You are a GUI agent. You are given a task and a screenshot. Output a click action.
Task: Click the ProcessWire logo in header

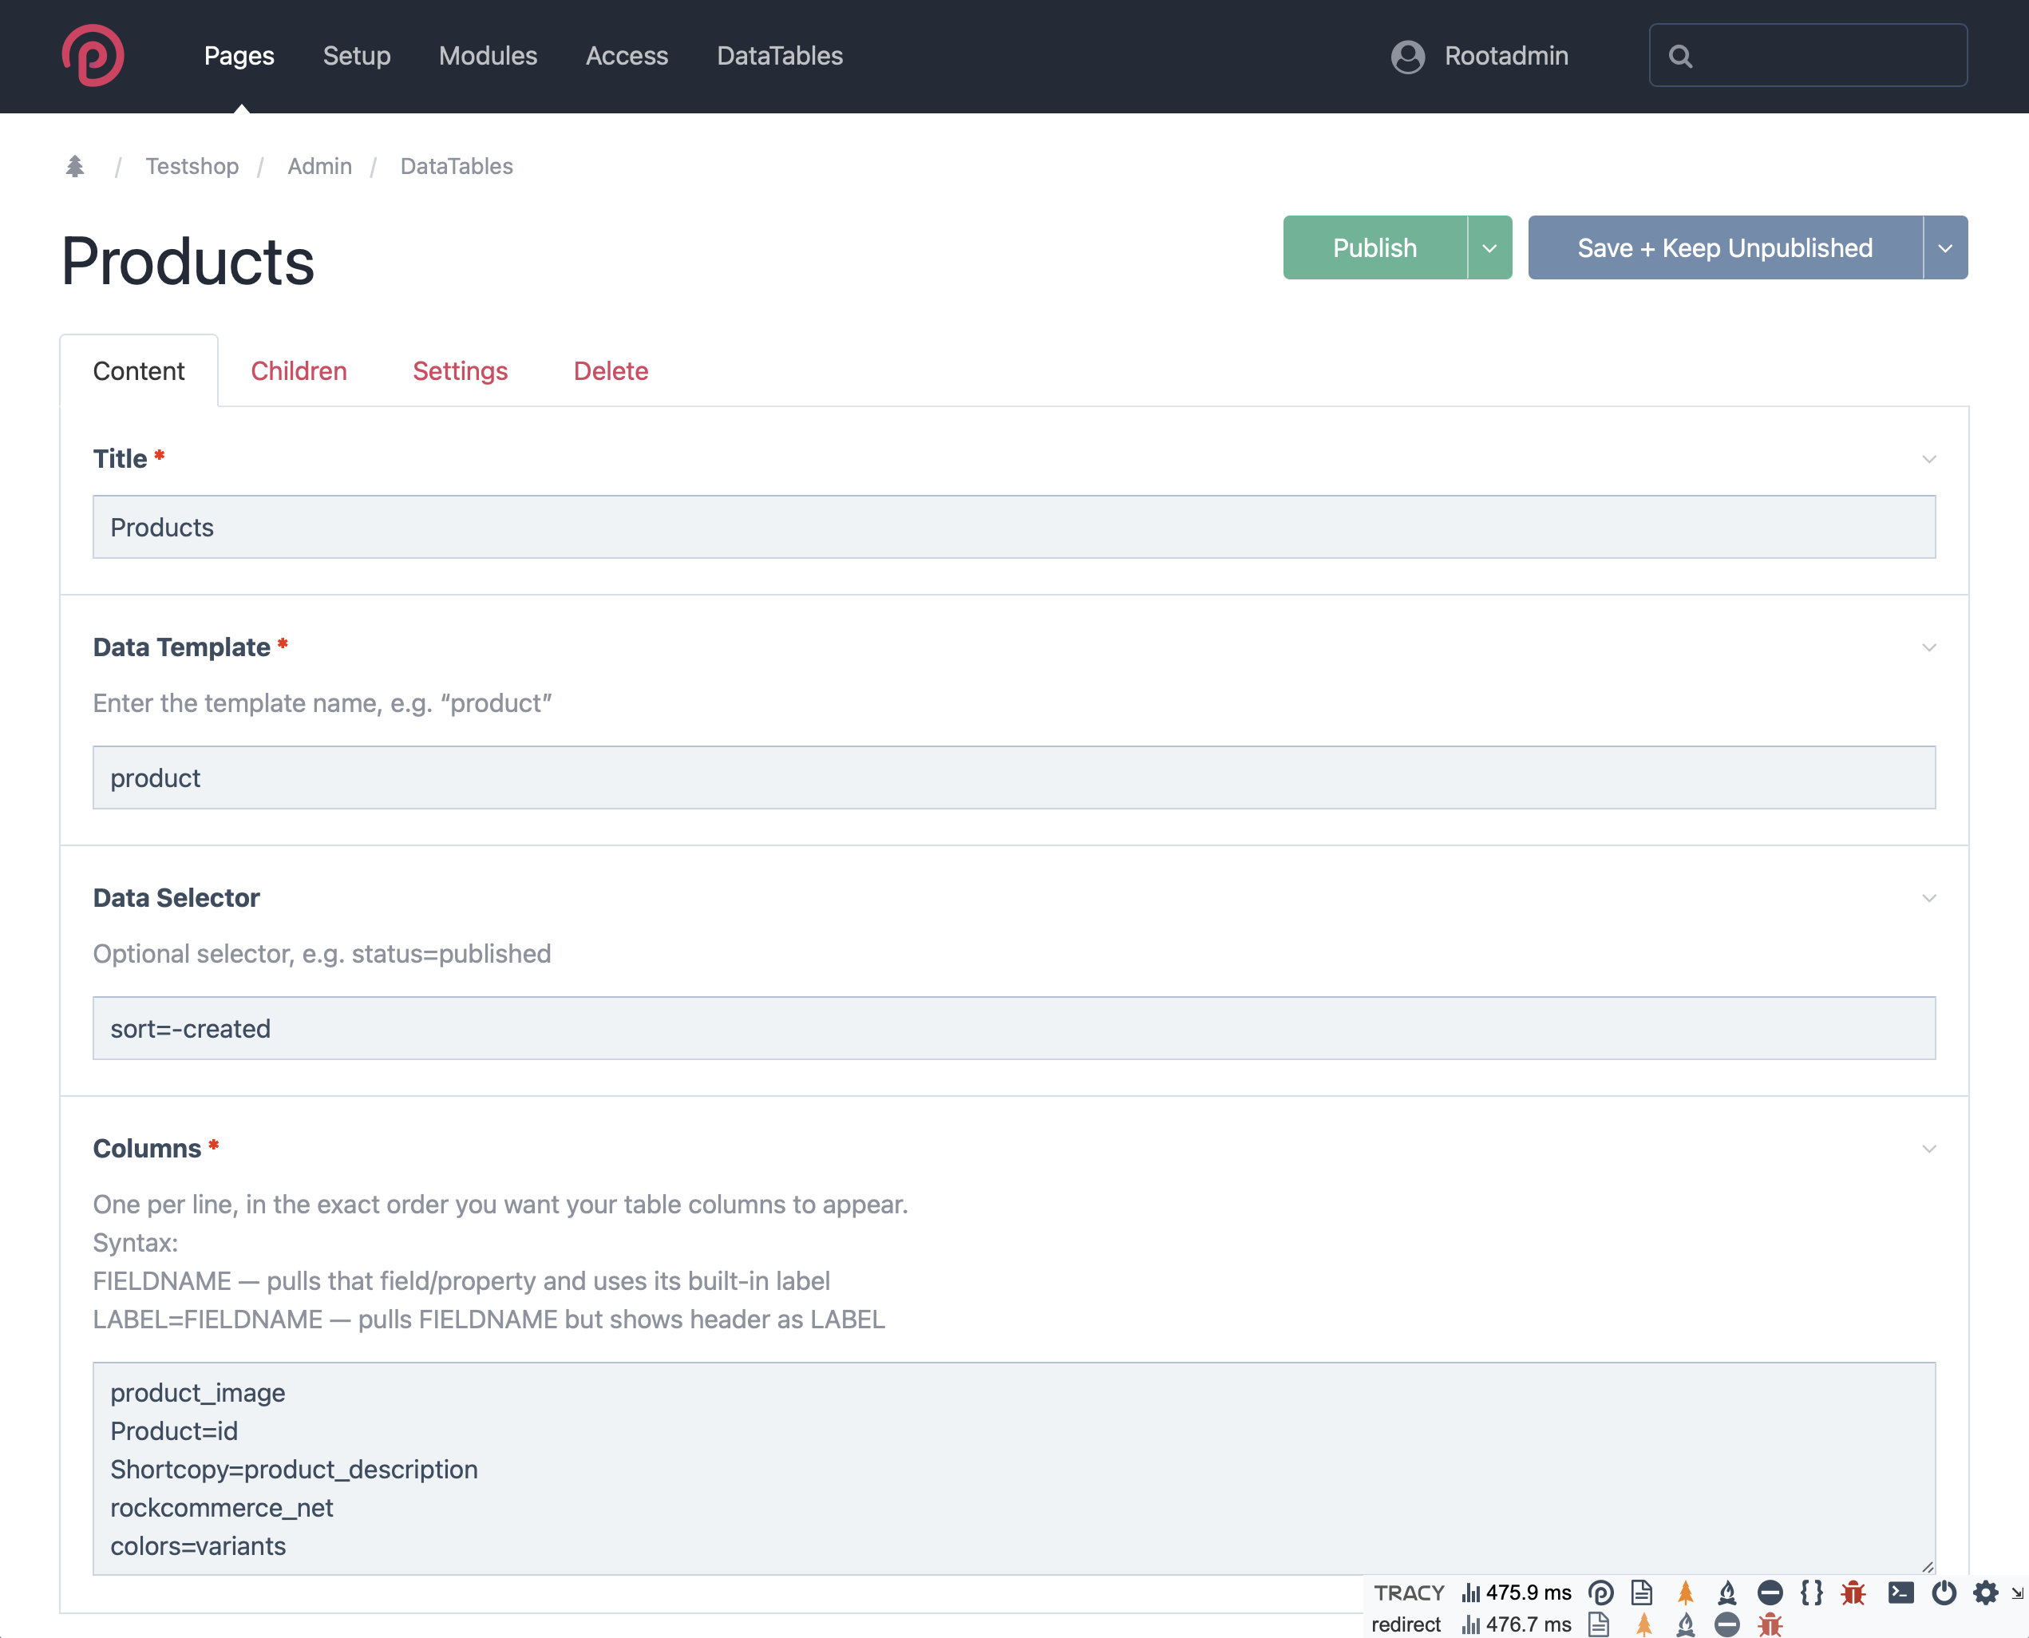click(x=93, y=56)
